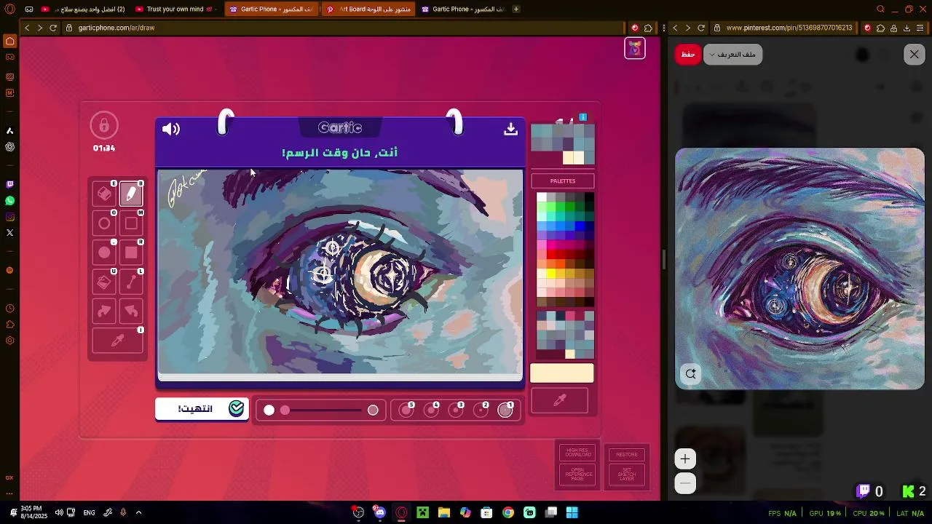Set opacity level 1
932x524 pixels.
point(505,410)
